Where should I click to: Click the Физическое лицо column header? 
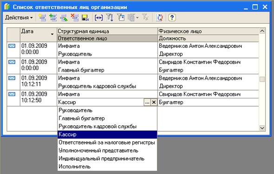pyautogui.click(x=208, y=31)
